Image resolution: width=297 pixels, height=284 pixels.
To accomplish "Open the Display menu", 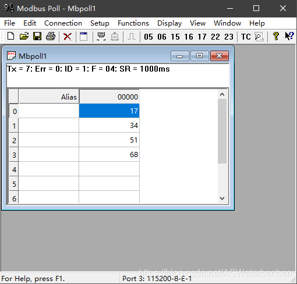I will coord(169,23).
